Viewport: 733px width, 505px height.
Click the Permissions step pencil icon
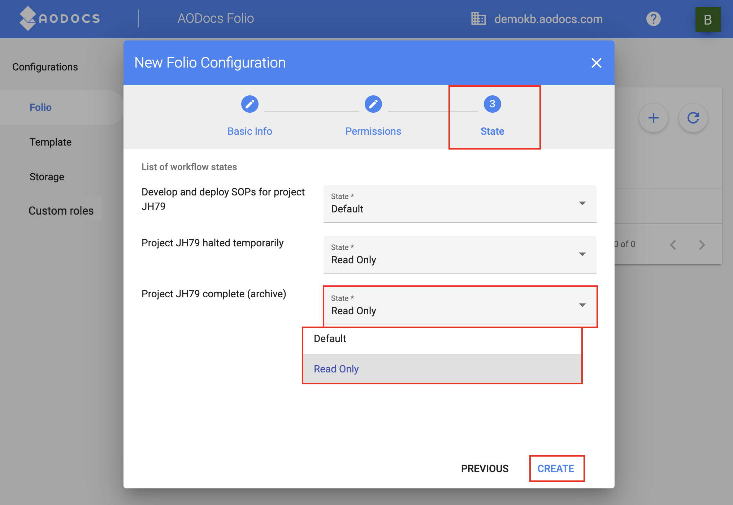click(x=373, y=104)
